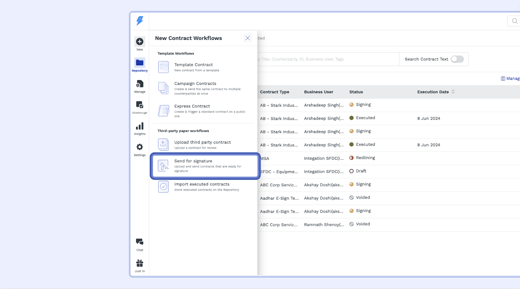This screenshot has height=289, width=520.
Task: Open Settings gear in sidebar
Action: [139, 147]
